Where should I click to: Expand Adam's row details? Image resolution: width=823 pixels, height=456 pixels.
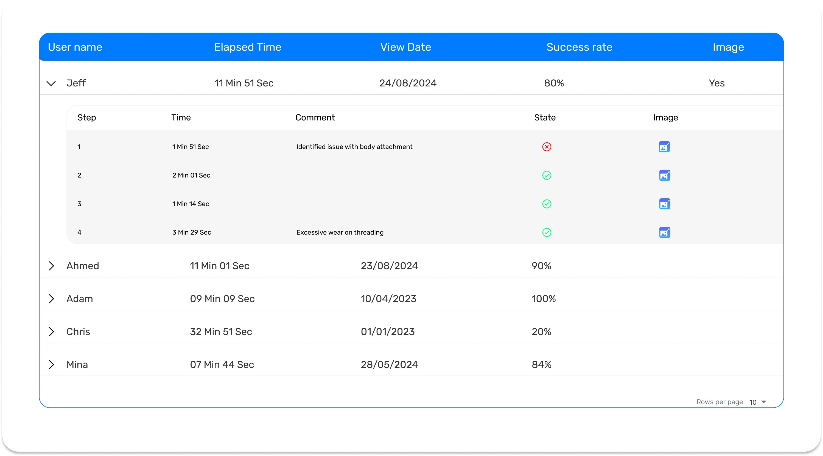tap(51, 299)
